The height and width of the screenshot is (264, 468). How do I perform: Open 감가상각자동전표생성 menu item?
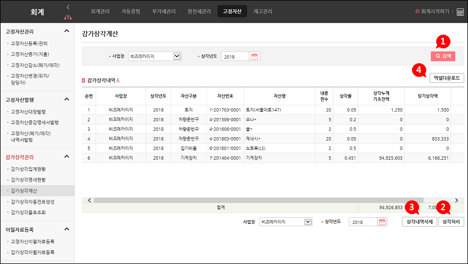[32, 201]
